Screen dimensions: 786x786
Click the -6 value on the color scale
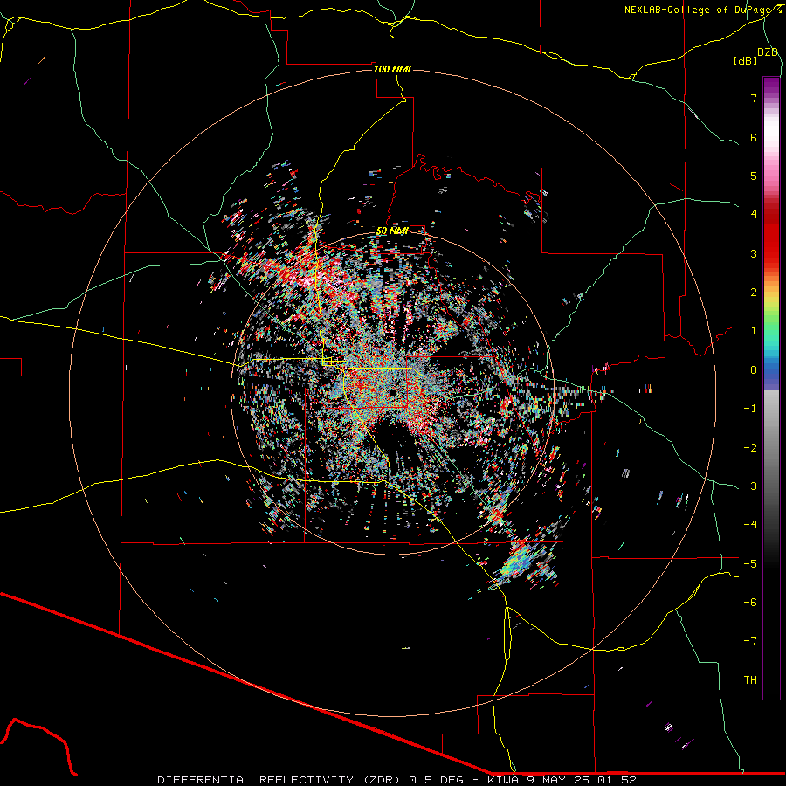point(750,602)
